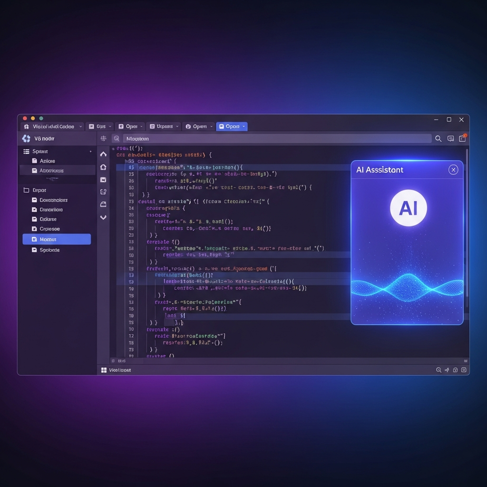
Task: Click the small icon at right end of BUS bar
Action: (466, 361)
